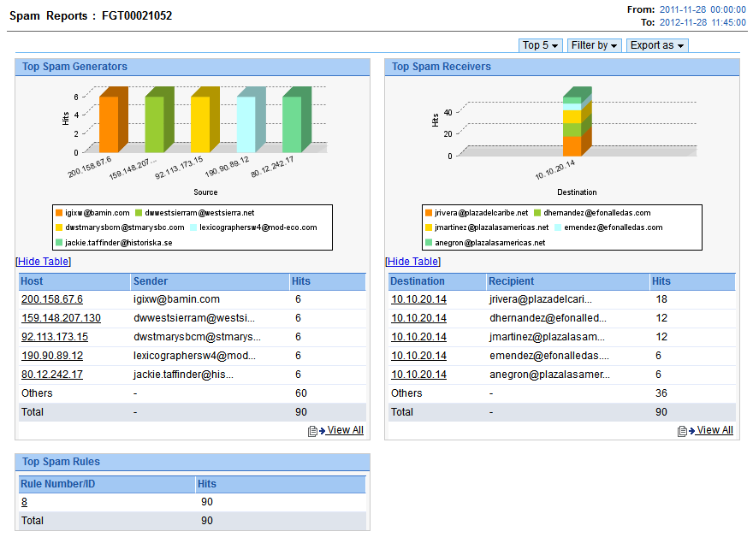Hide the Top Spam Receivers table

point(413,262)
